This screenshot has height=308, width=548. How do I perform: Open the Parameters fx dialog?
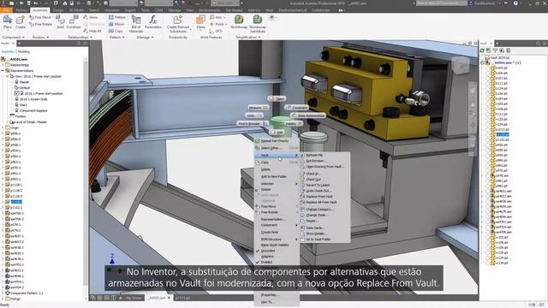pyautogui.click(x=153, y=22)
